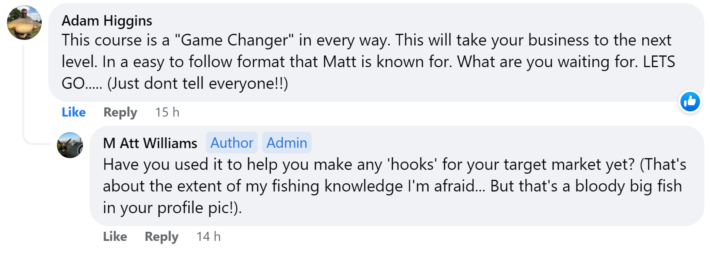The width and height of the screenshot is (710, 253).
Task: Click the "Game Changer" text in comment
Action: (x=234, y=40)
